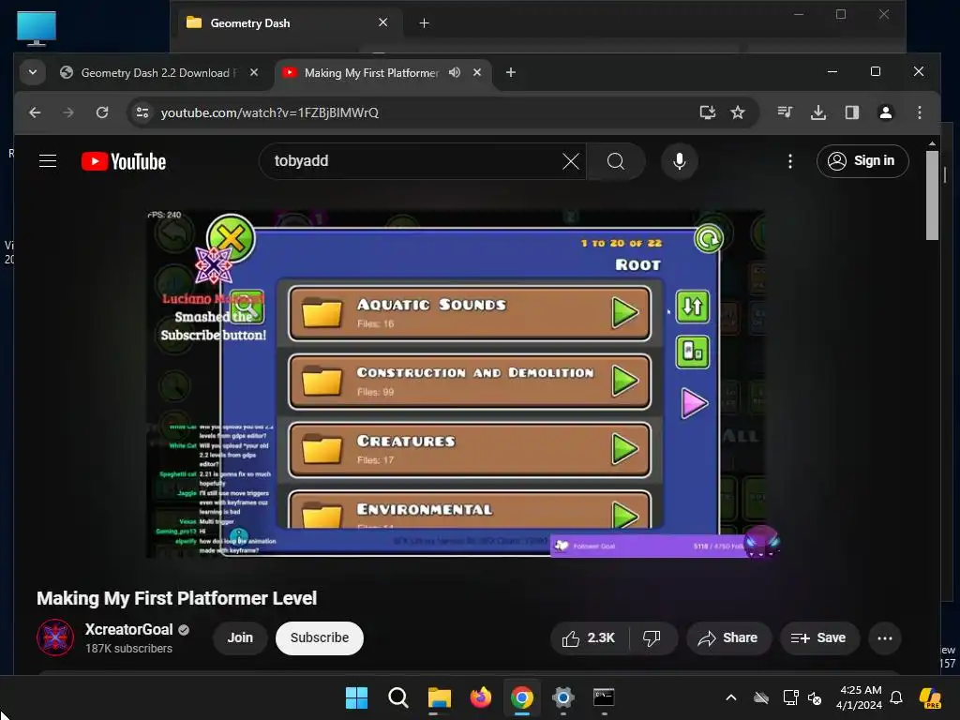
Task: Click the Aquatic Sounds folder name
Action: coord(431,305)
